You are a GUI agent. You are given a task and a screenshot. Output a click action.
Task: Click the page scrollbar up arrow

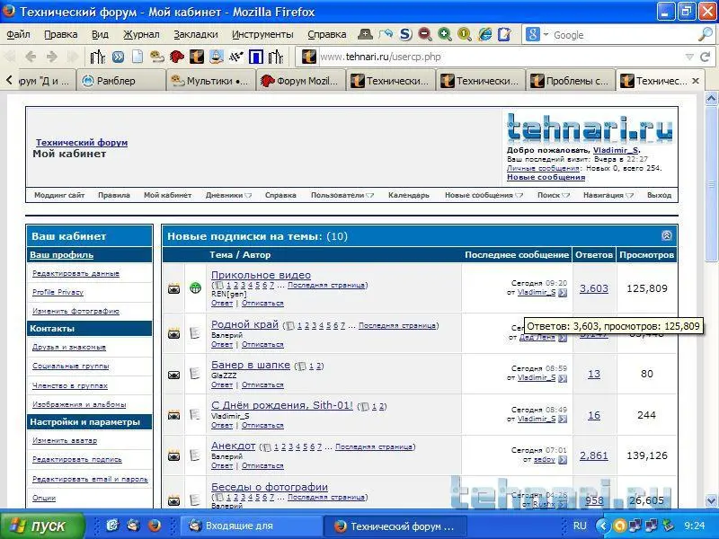(x=711, y=98)
